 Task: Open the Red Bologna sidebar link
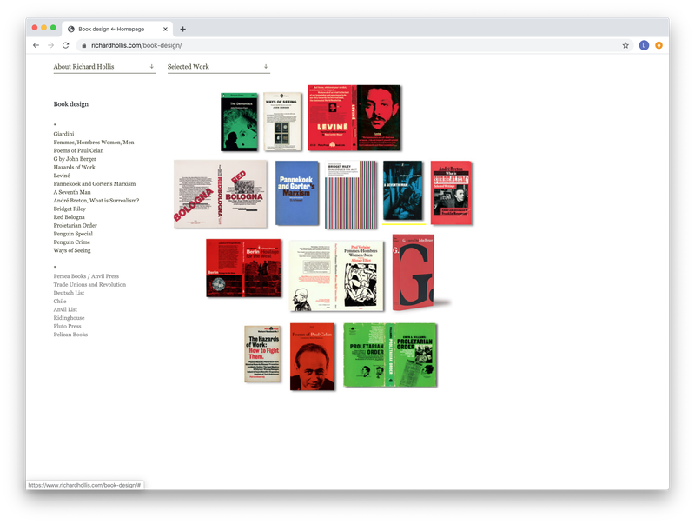tap(69, 217)
